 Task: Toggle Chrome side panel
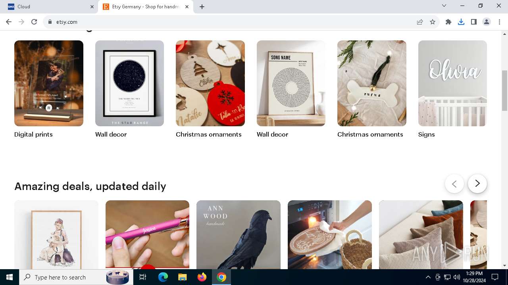[474, 22]
